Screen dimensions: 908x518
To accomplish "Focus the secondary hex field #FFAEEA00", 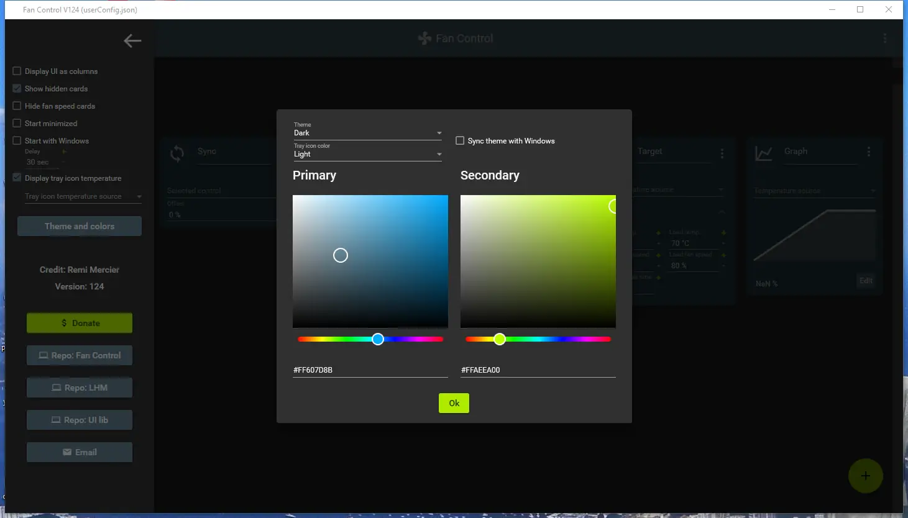I will (x=538, y=370).
